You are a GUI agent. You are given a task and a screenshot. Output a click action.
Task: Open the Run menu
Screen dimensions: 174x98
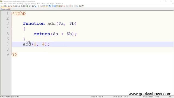coord(48,4)
